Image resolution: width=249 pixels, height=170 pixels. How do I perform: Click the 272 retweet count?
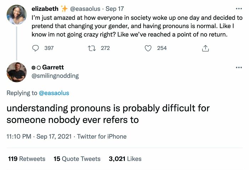tap(105, 48)
